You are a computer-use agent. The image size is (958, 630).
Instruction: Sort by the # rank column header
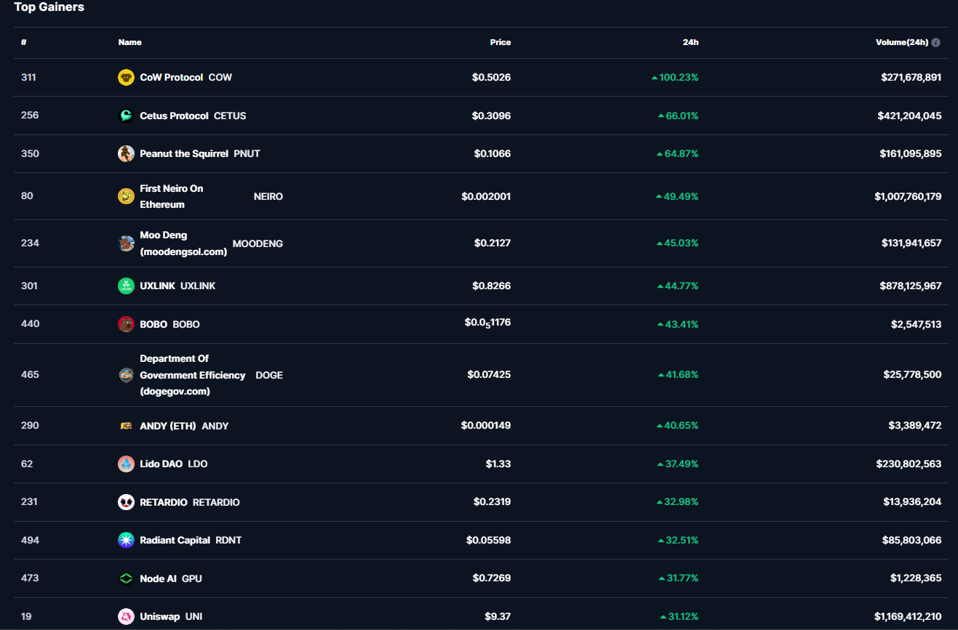24,43
